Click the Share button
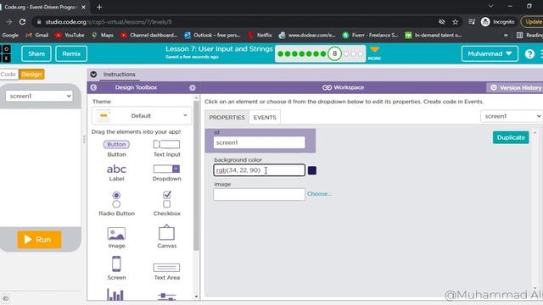The image size is (543, 305). (36, 53)
